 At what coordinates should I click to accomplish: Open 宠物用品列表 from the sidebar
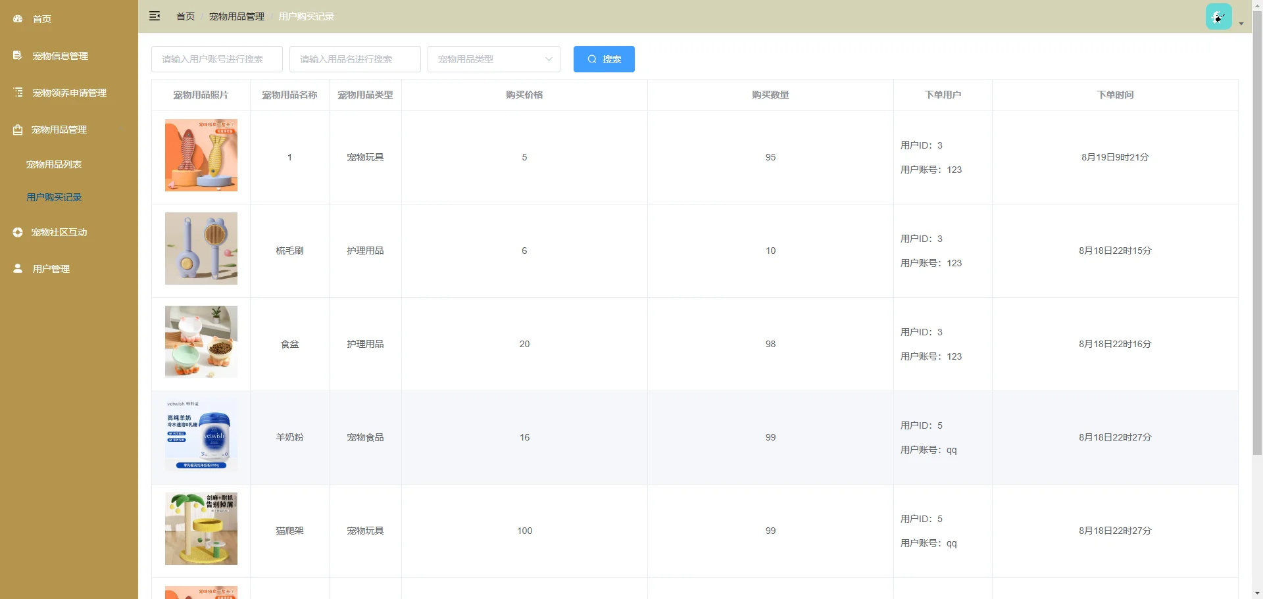(53, 164)
